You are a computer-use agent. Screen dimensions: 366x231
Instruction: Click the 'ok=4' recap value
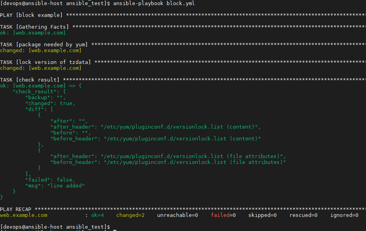(97, 215)
